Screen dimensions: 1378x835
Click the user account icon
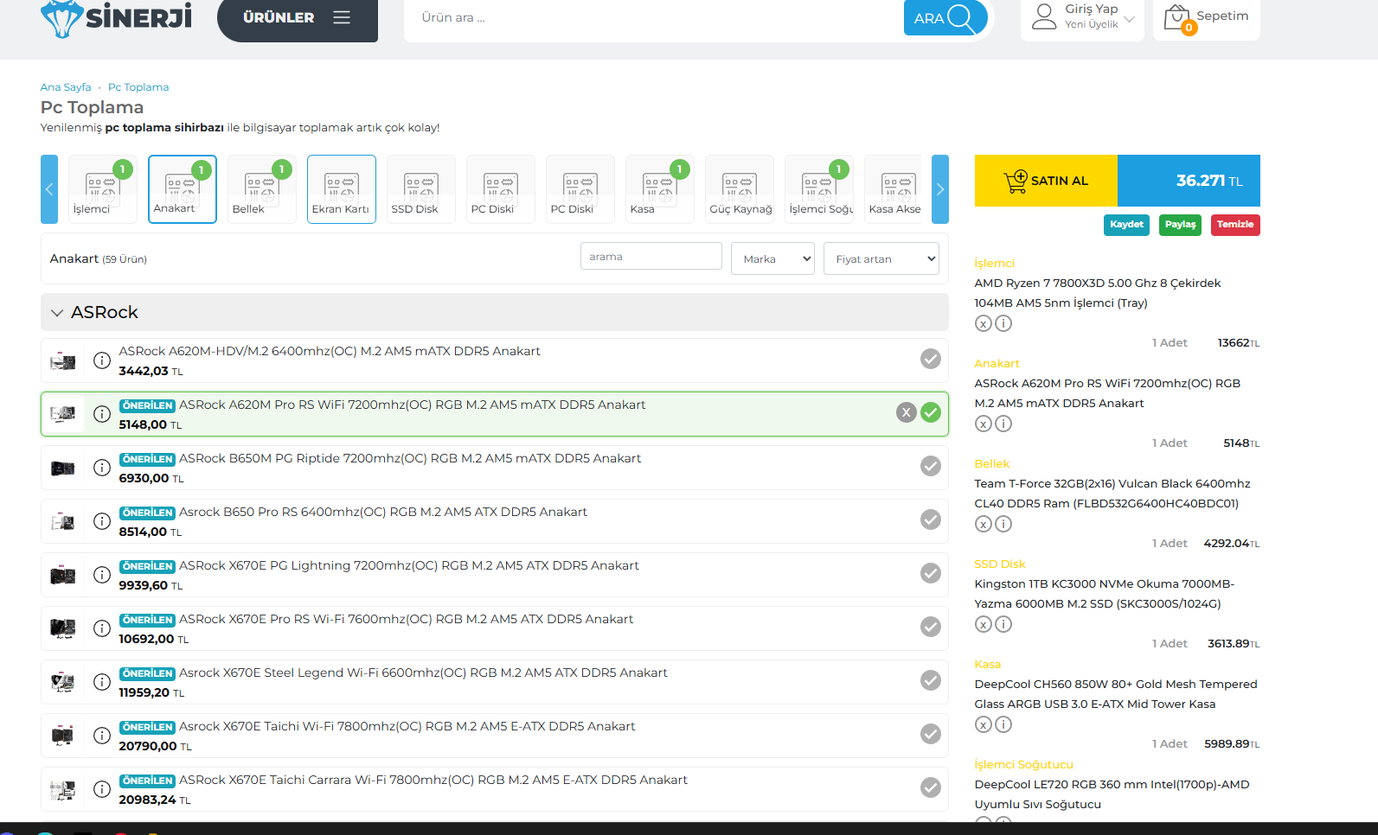pos(1044,16)
